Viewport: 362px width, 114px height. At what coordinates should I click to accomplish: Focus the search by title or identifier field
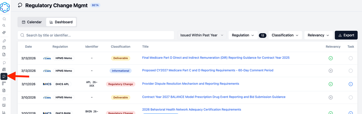[96, 35]
